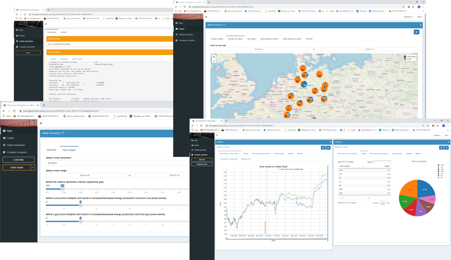Open the README tab
This screenshot has height=260, width=451.
tap(51, 150)
